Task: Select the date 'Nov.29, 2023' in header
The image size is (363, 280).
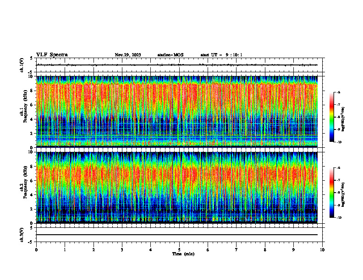Action: point(128,55)
